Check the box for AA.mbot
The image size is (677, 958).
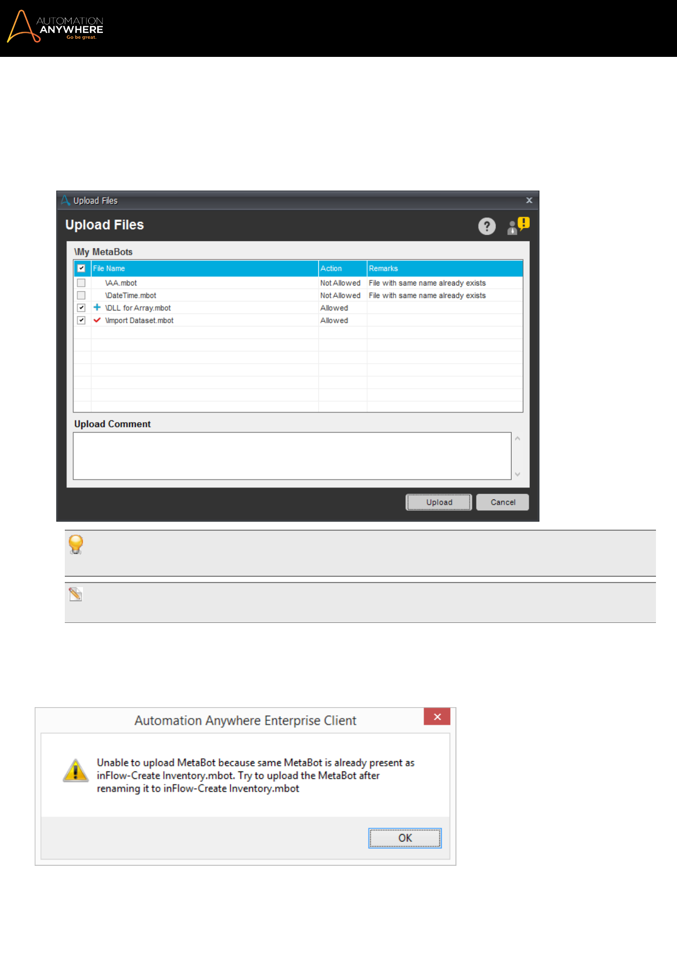coord(81,283)
